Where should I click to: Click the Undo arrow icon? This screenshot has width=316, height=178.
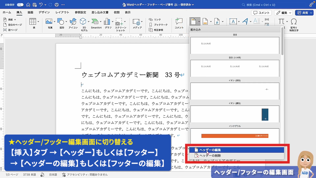[41, 5]
